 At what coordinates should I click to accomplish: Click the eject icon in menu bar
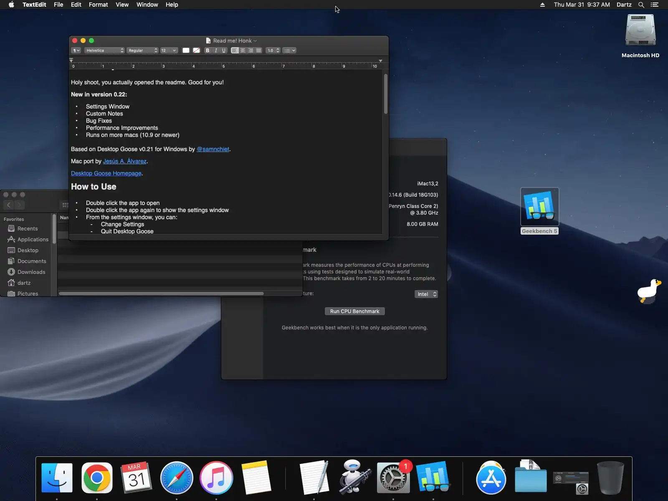542,5
